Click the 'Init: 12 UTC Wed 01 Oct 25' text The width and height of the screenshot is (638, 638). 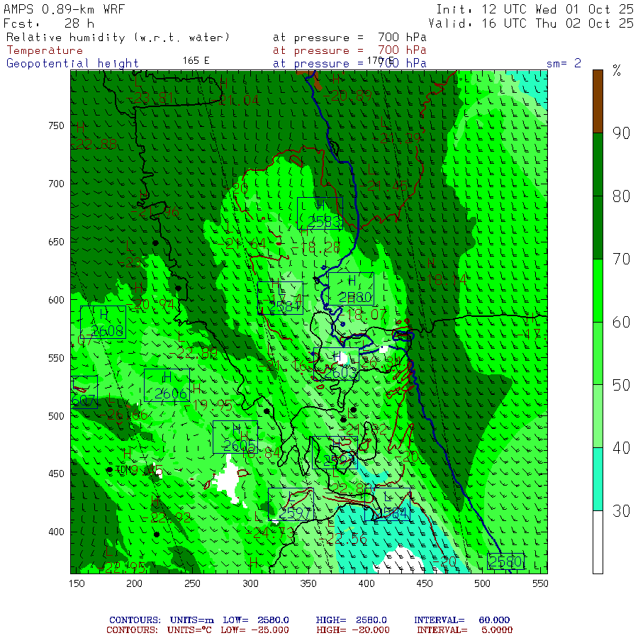pos(535,9)
